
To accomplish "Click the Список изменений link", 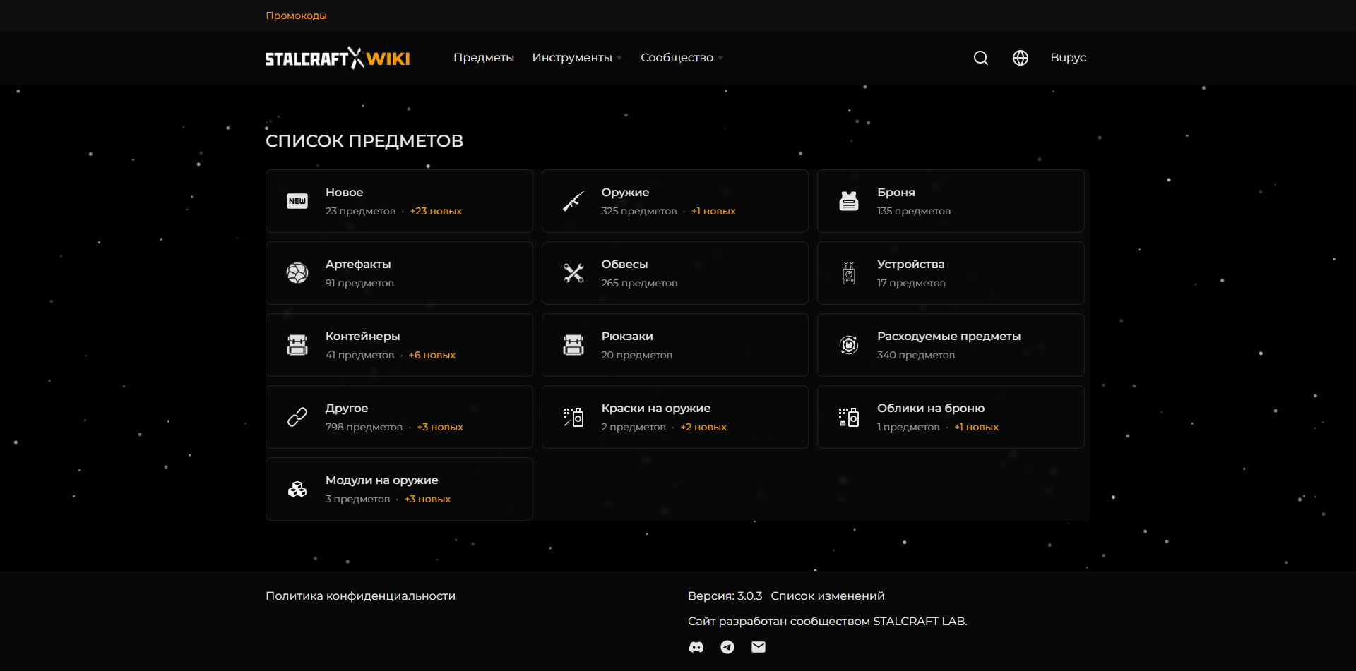I will click(x=827, y=596).
